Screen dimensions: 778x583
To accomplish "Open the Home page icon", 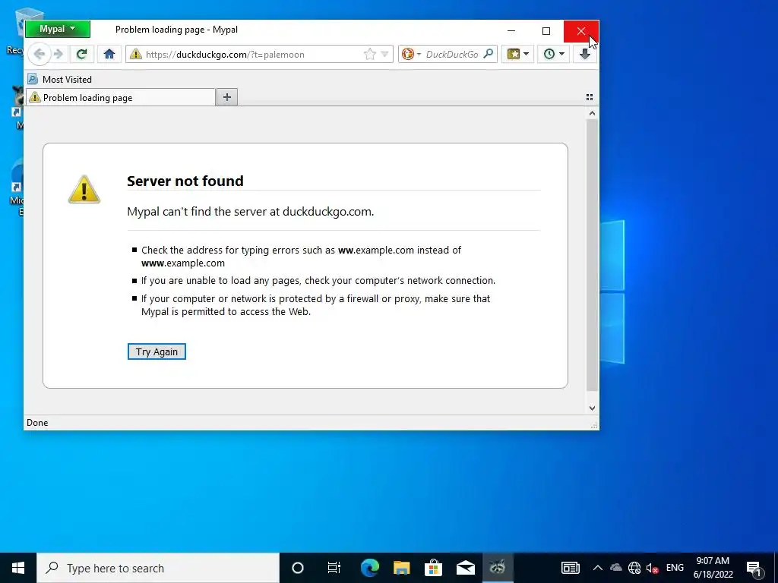I will click(x=109, y=54).
